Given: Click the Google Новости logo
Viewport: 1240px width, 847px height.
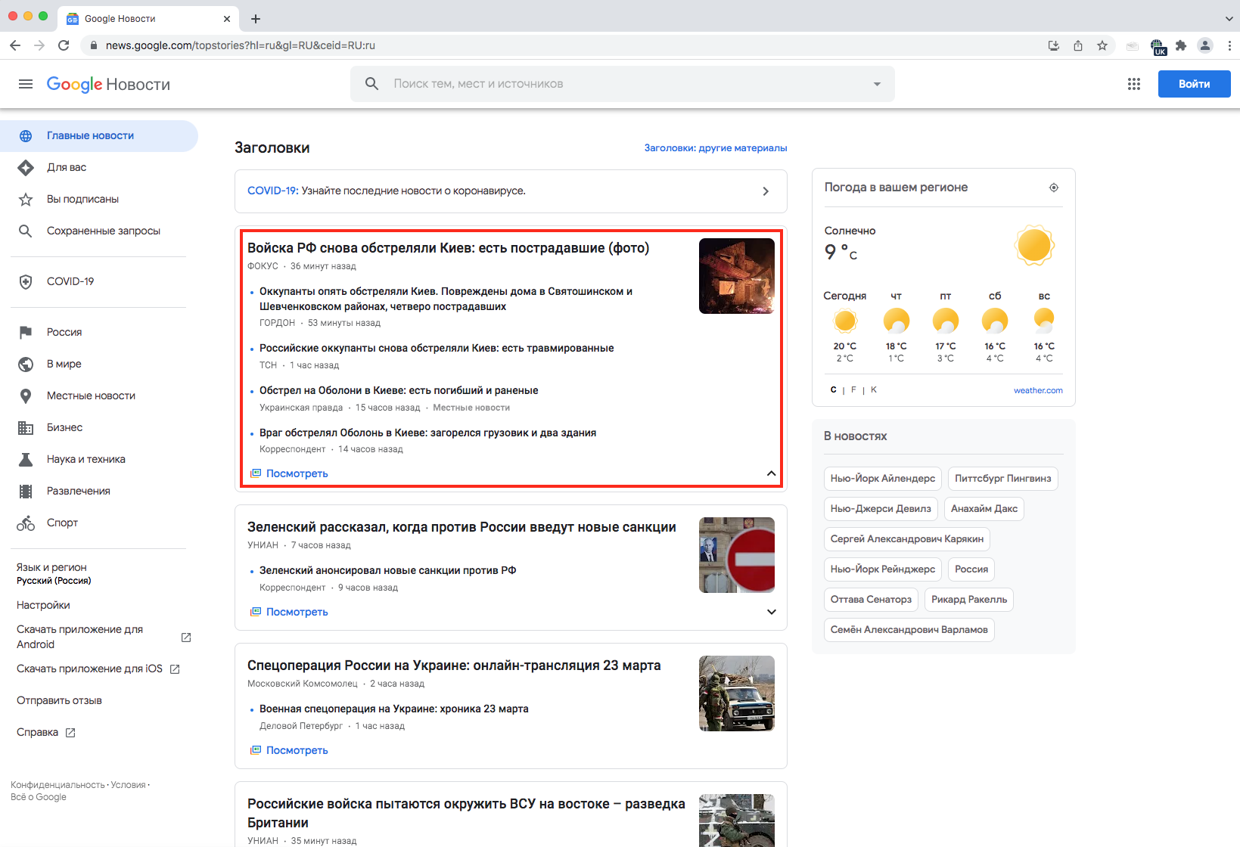Looking at the screenshot, I should [108, 84].
